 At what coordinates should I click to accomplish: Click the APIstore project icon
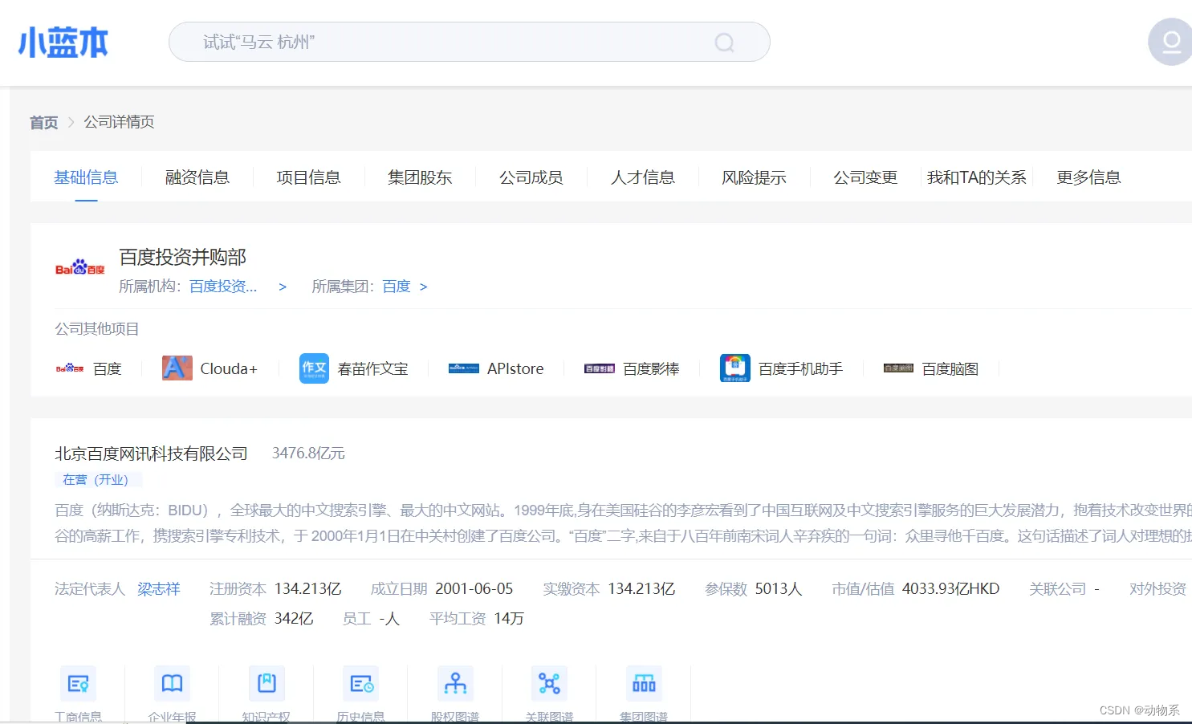pos(463,368)
